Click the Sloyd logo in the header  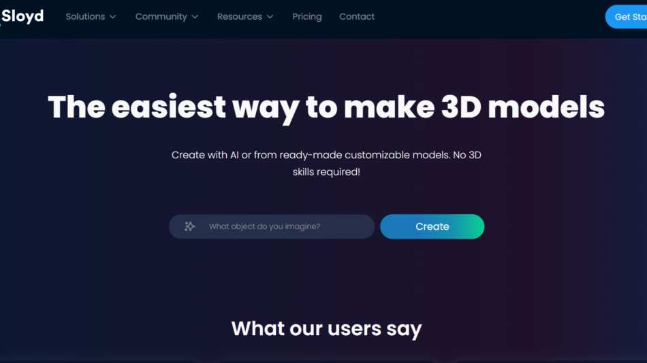pyautogui.click(x=22, y=16)
